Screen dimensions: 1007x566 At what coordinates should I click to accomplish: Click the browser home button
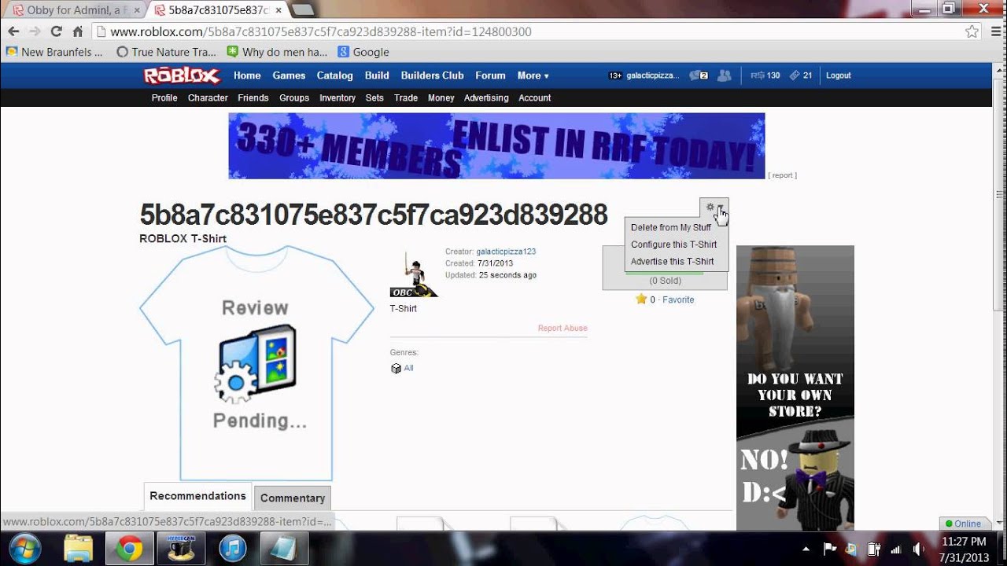[77, 31]
